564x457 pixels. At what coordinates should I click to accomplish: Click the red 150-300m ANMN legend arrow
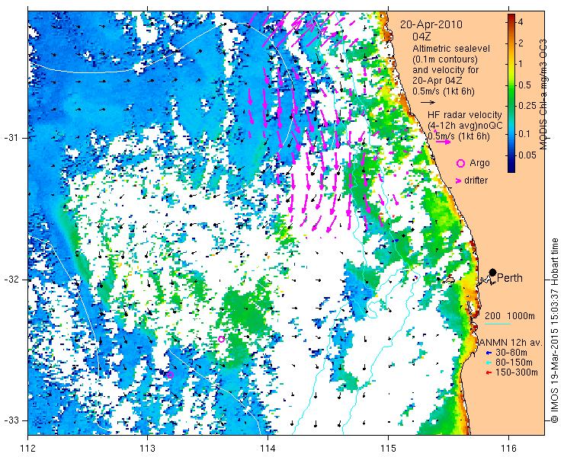(488, 372)
